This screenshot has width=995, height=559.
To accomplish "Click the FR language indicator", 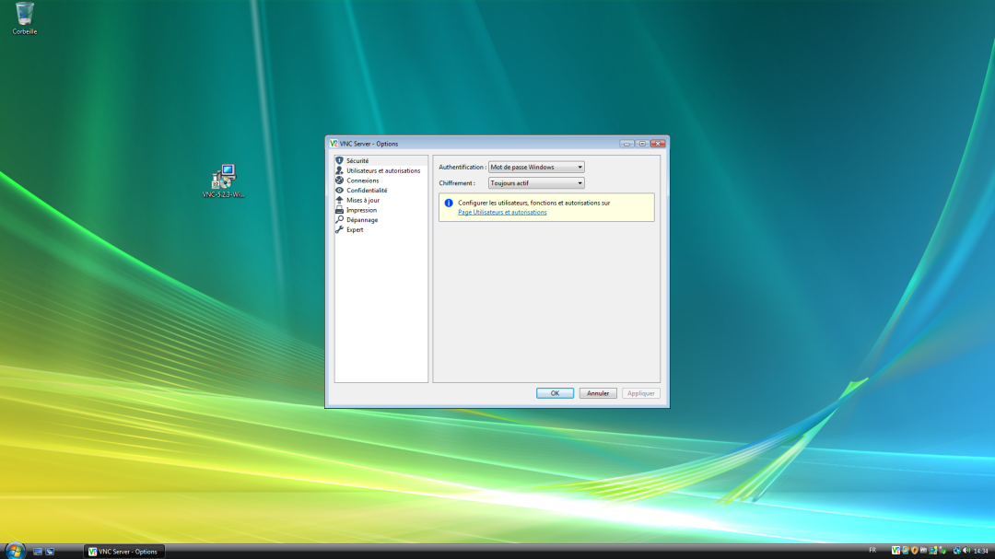I will coord(872,551).
